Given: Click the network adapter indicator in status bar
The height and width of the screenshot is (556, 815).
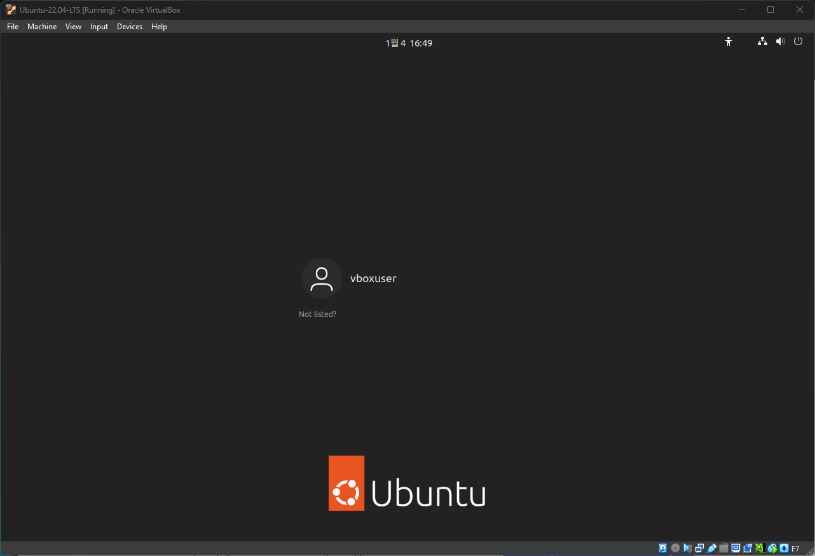Looking at the screenshot, I should click(699, 548).
